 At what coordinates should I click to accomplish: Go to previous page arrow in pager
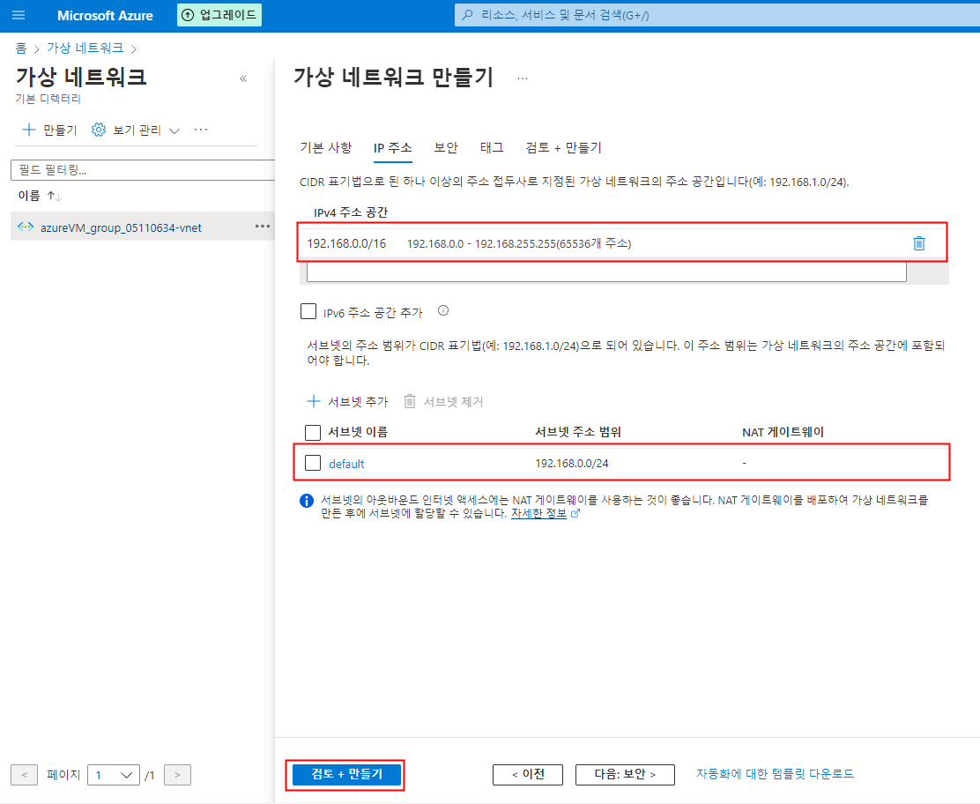[x=25, y=775]
